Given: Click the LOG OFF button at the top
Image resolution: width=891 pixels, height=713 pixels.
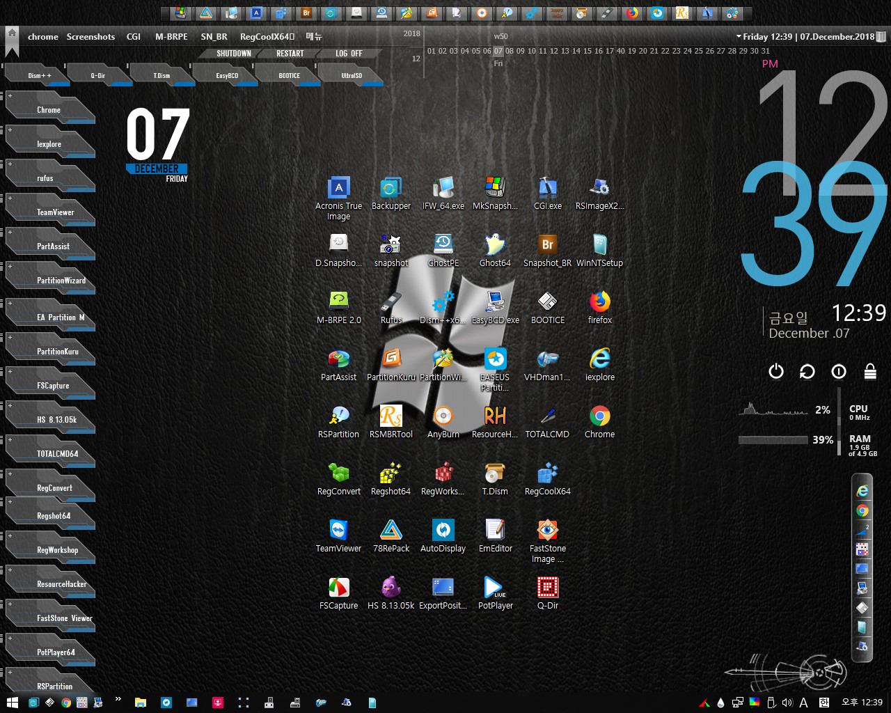Looking at the screenshot, I should pos(349,54).
